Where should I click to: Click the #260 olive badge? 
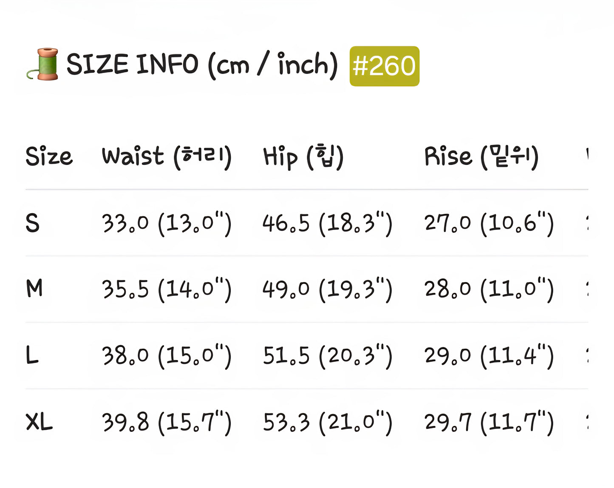click(384, 66)
